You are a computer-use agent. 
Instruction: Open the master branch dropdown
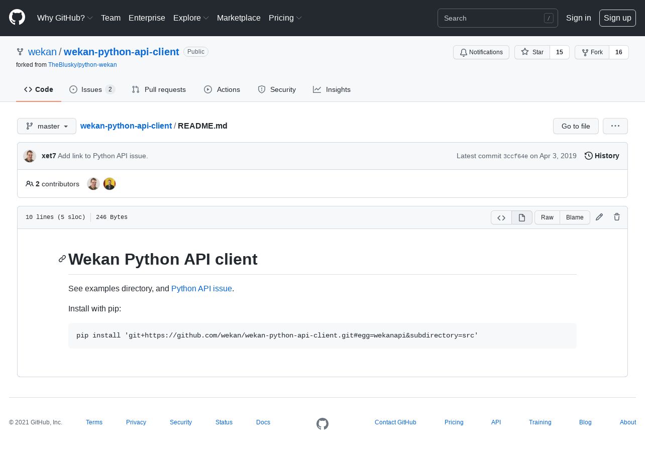(47, 126)
